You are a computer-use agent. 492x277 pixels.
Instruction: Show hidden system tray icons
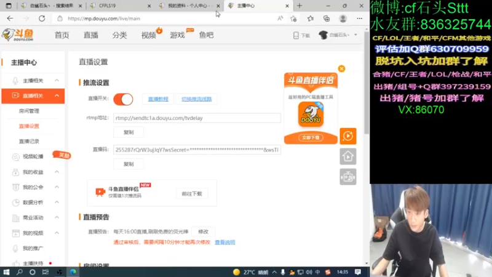274,272
